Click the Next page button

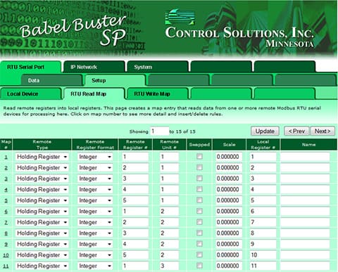pyautogui.click(x=323, y=131)
